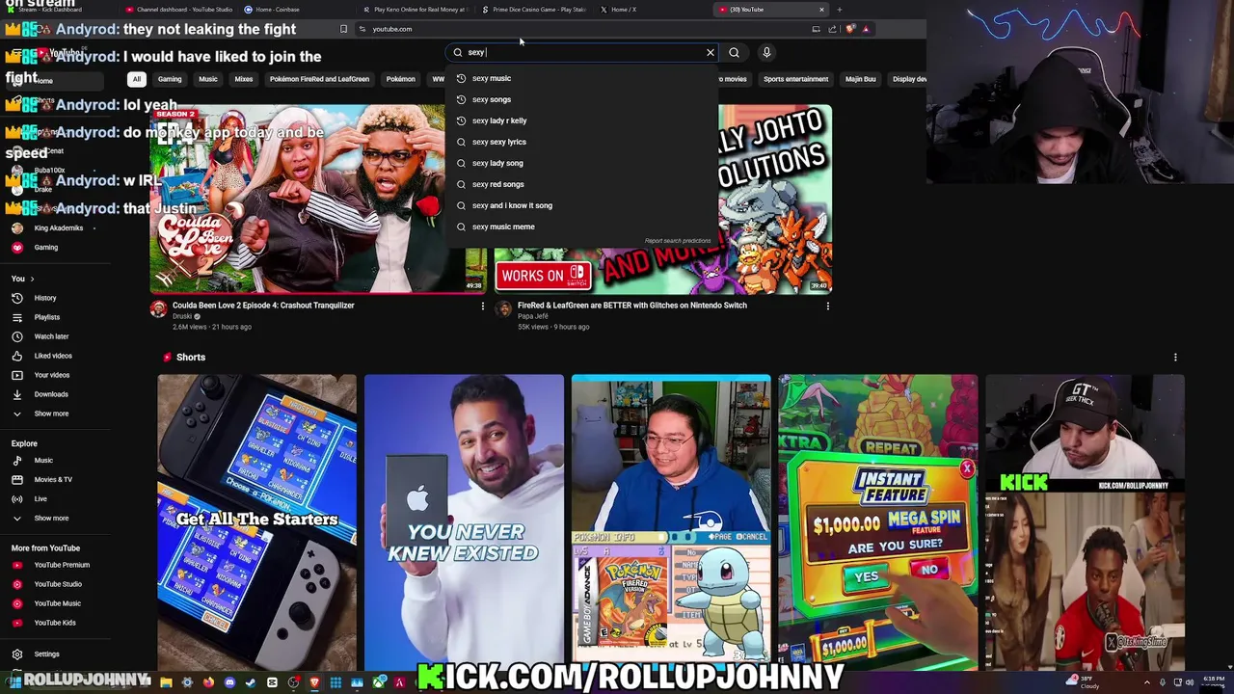Open options menu for FireRed LeafGreen video
1234x694 pixels.
(x=827, y=307)
